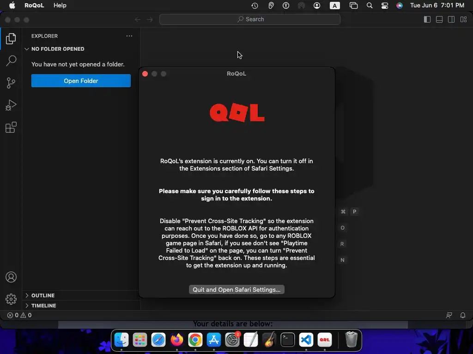This screenshot has width=473, height=354.
Task: Open App Store from the dock
Action: (214, 340)
